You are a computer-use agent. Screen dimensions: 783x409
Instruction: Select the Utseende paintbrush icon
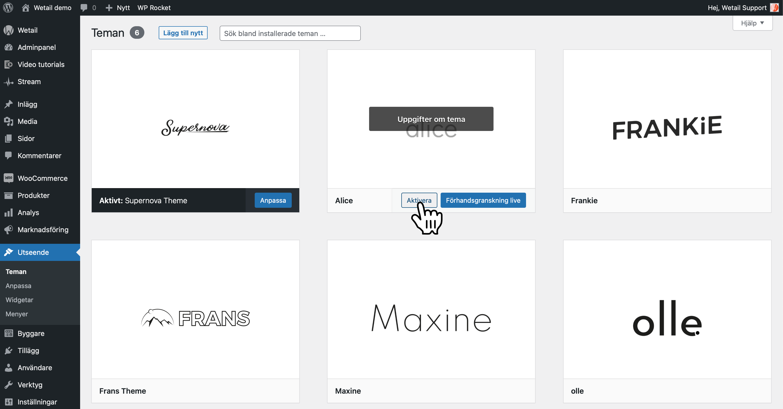[9, 252]
